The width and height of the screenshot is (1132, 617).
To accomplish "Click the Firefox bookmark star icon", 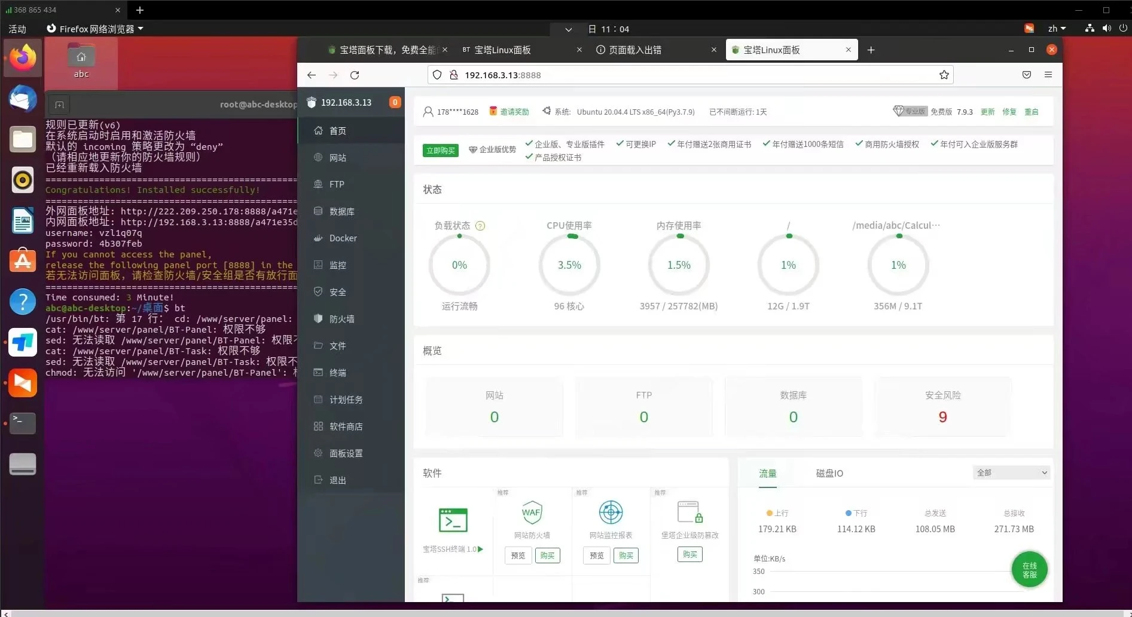I will (944, 75).
